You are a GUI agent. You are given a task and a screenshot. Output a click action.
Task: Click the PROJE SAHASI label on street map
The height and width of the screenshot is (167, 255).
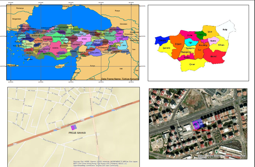point(77,133)
